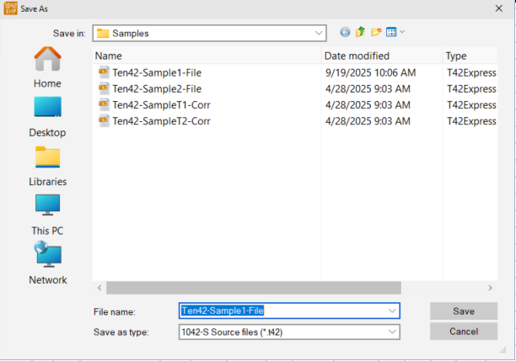Click the Ten42-Sample2-File file icon

point(104,88)
